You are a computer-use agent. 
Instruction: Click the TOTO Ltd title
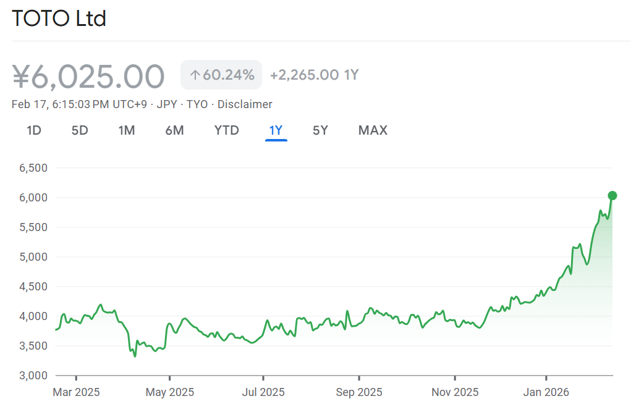[x=59, y=19]
